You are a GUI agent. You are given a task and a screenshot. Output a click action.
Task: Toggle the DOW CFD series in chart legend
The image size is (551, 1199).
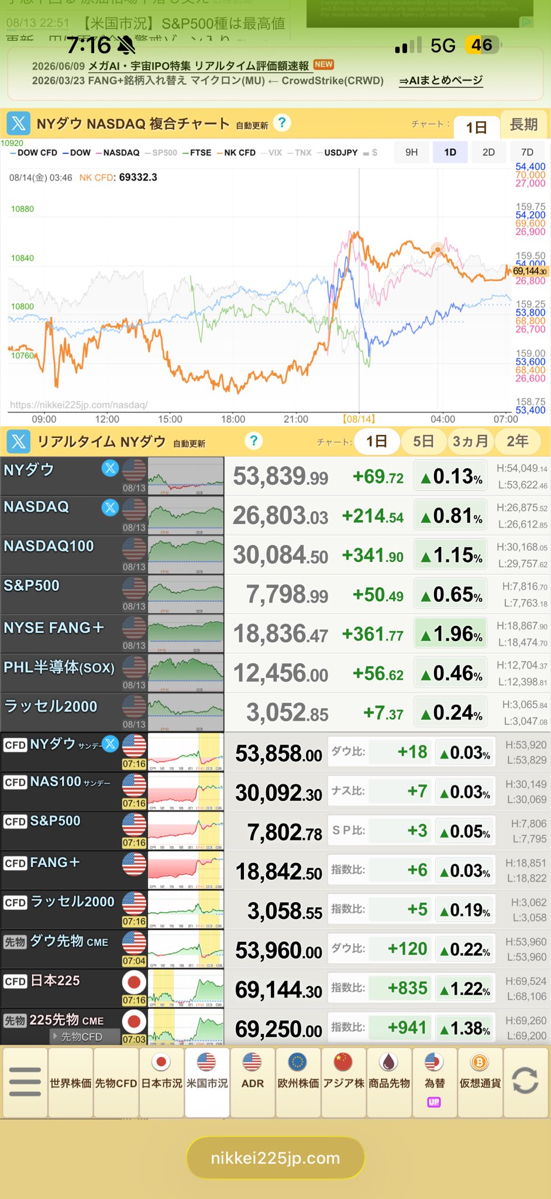coord(33,153)
